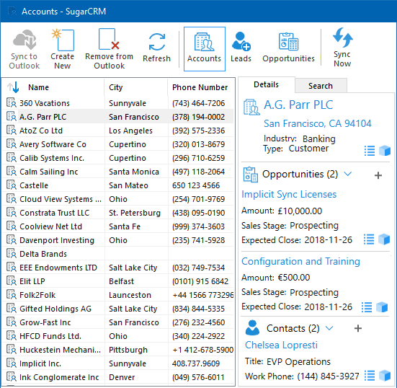The height and width of the screenshot is (388, 397).
Task: Open the A.G. Parr PLC account link
Action: pyautogui.click(x=298, y=105)
